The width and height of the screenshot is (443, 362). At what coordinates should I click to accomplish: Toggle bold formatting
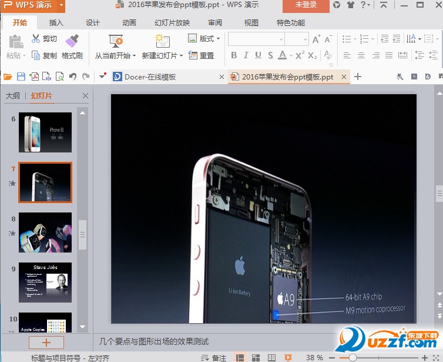(x=234, y=55)
